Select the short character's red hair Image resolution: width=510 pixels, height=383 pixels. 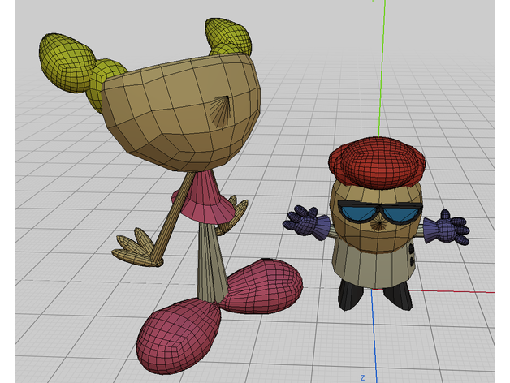pyautogui.click(x=378, y=158)
